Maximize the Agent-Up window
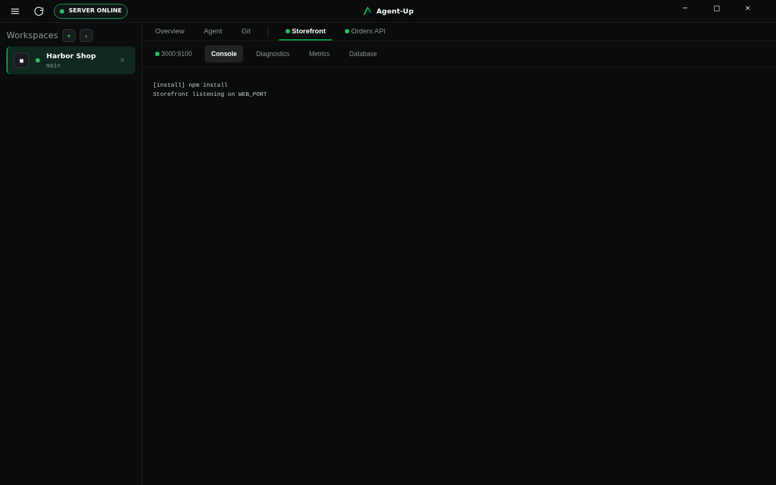Viewport: 776px width, 485px height. point(716,8)
